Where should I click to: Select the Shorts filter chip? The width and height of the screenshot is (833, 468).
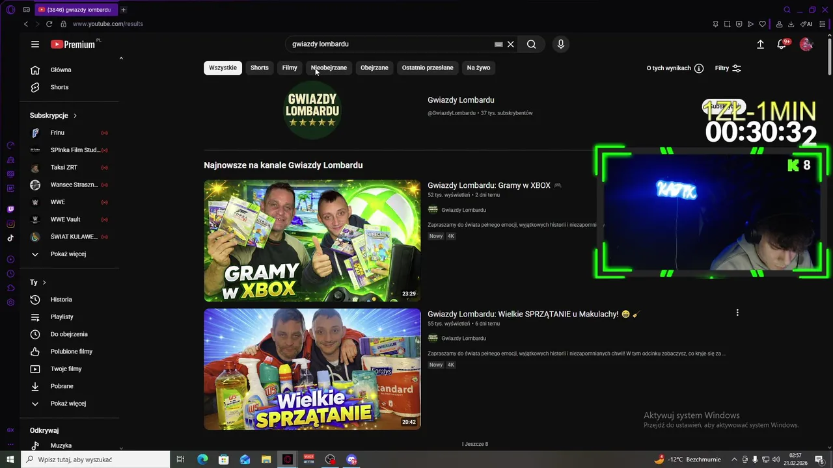coord(260,68)
